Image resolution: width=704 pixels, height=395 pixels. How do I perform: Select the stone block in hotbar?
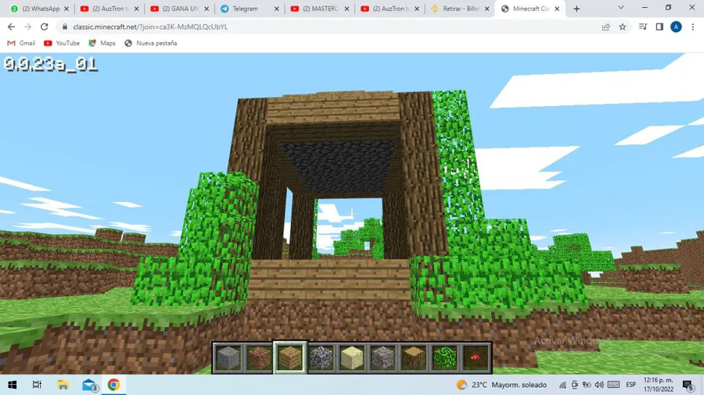click(228, 358)
